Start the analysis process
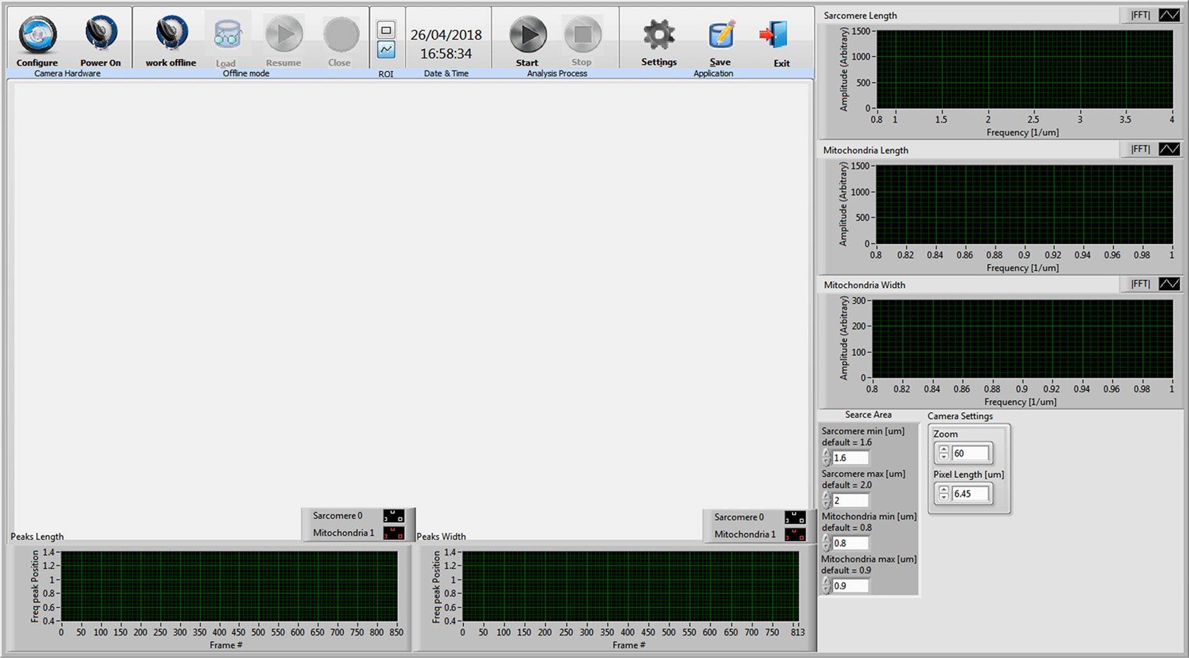Viewport: 1189px width, 658px height. point(527,35)
